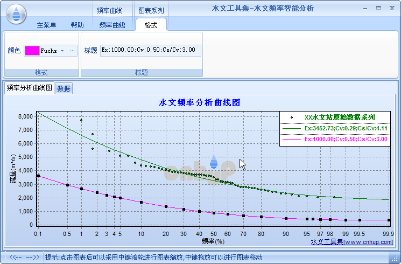Viewport: 401px width, 264px height.
Task: Switch to the 频率曲线 ribbon tab
Action: coord(112,25)
